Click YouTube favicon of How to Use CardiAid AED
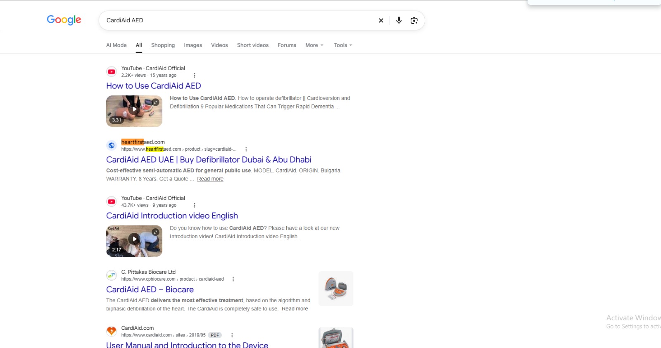This screenshot has height=348, width=661. point(112,72)
